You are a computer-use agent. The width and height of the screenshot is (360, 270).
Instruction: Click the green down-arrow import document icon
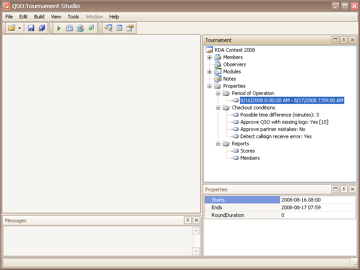click(x=91, y=28)
